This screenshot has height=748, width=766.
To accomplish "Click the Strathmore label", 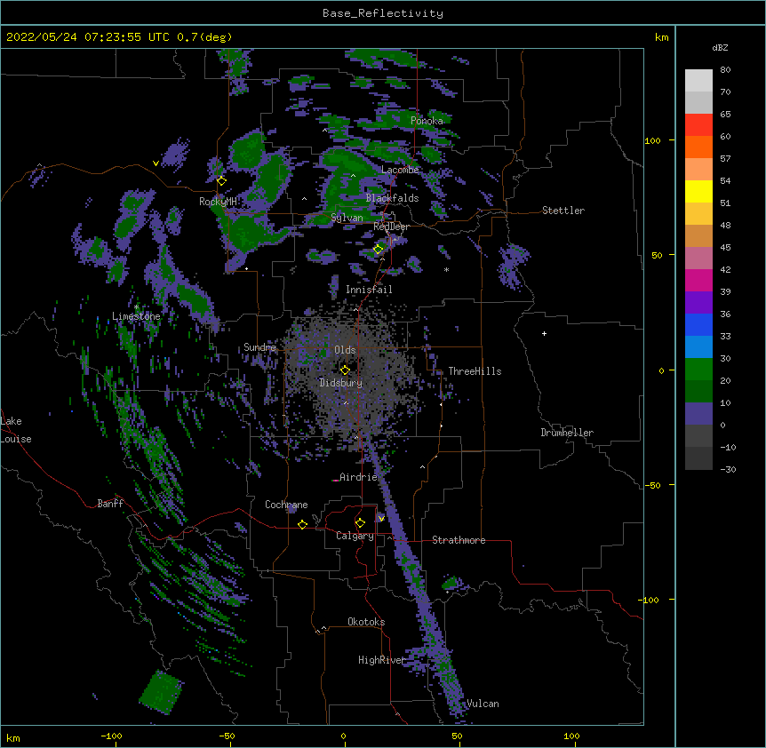I will click(x=459, y=540).
